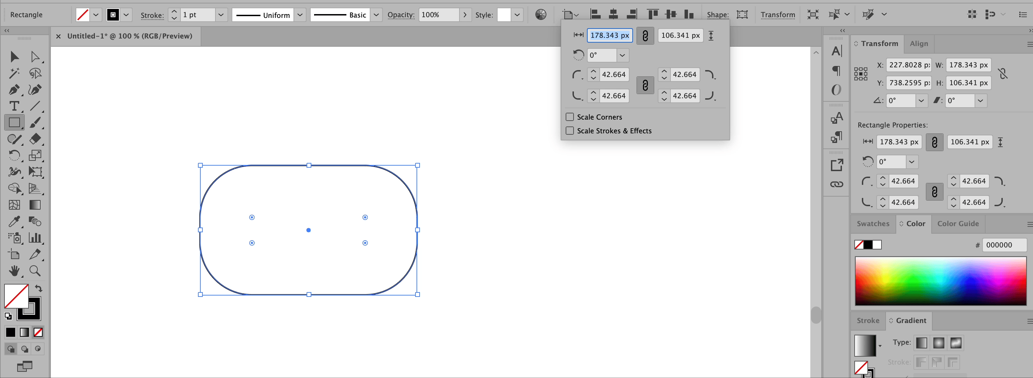Pick a color from the spectrum bar
The height and width of the screenshot is (378, 1033).
(x=940, y=281)
